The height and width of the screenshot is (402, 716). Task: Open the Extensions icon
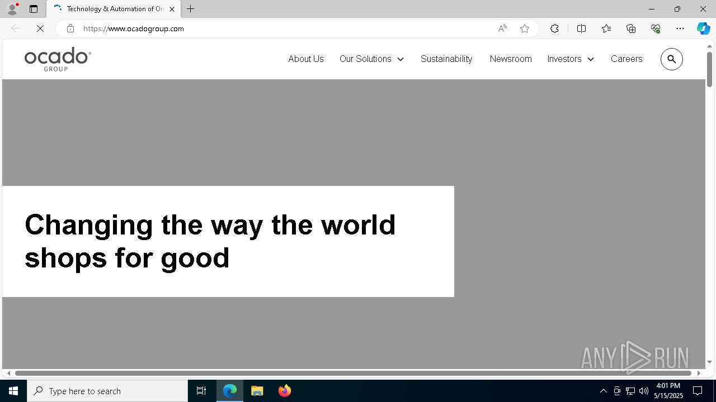click(x=554, y=28)
